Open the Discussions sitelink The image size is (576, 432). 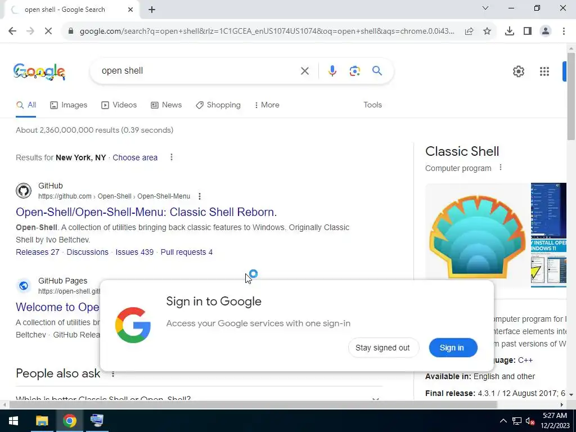coord(87,252)
